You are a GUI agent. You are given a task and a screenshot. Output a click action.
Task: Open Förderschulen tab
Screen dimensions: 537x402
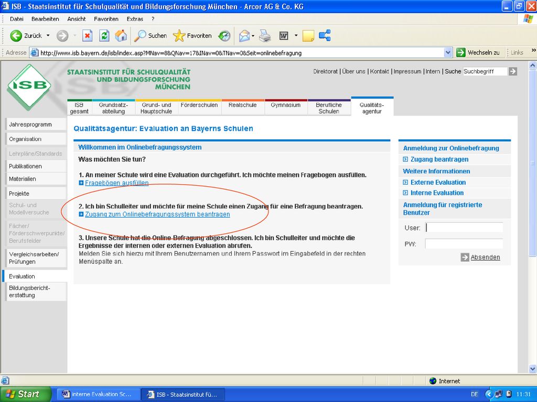(199, 107)
